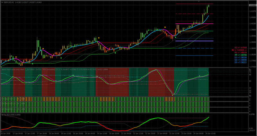Click the chart shift triangle marker at top
The image size is (257, 136).
point(199,1)
